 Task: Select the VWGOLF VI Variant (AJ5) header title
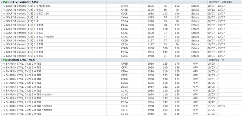point(20,2)
